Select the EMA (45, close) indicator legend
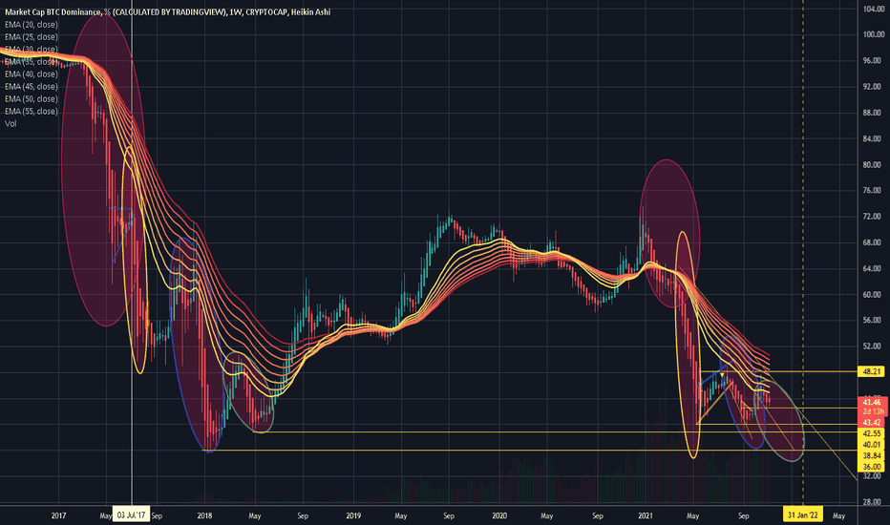The width and height of the screenshot is (890, 525). [32, 87]
